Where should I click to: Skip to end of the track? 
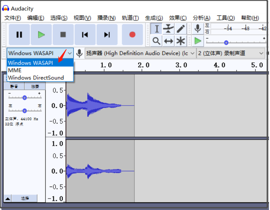107,35
